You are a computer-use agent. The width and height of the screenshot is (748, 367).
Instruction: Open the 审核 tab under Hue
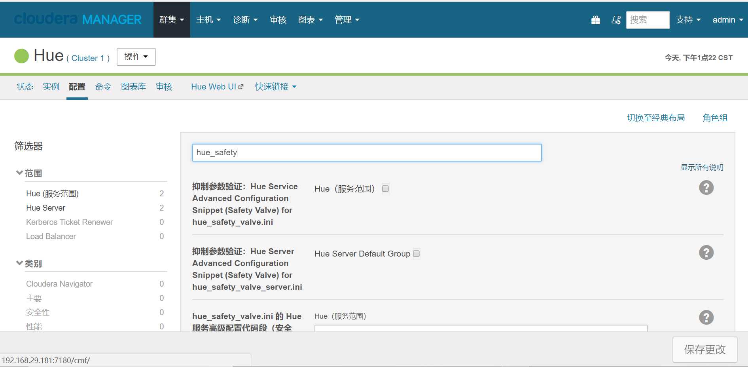(x=164, y=87)
